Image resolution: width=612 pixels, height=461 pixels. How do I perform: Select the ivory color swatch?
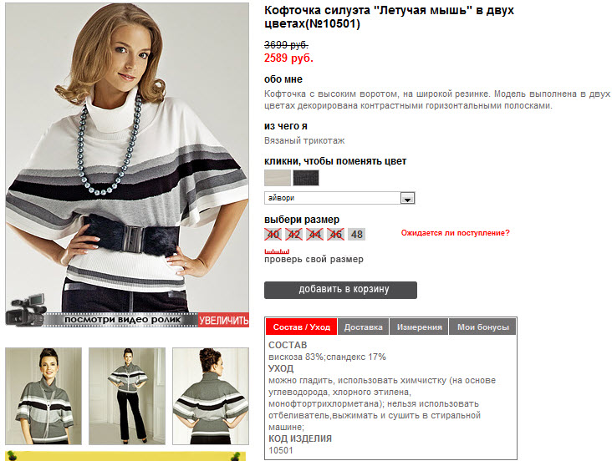pyautogui.click(x=278, y=178)
